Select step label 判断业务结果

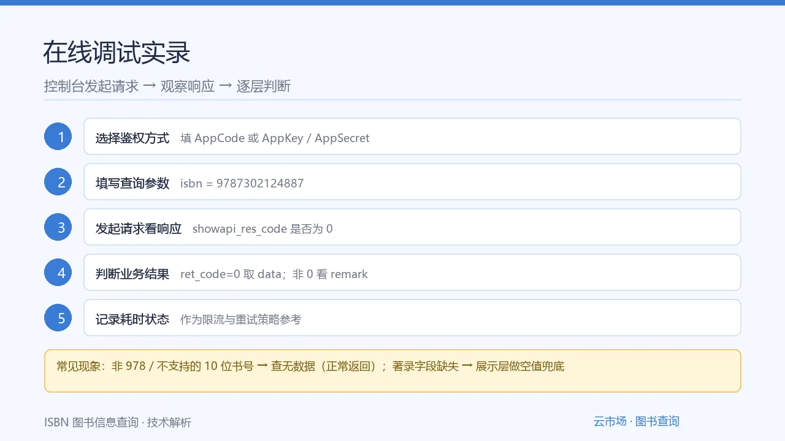click(x=132, y=274)
